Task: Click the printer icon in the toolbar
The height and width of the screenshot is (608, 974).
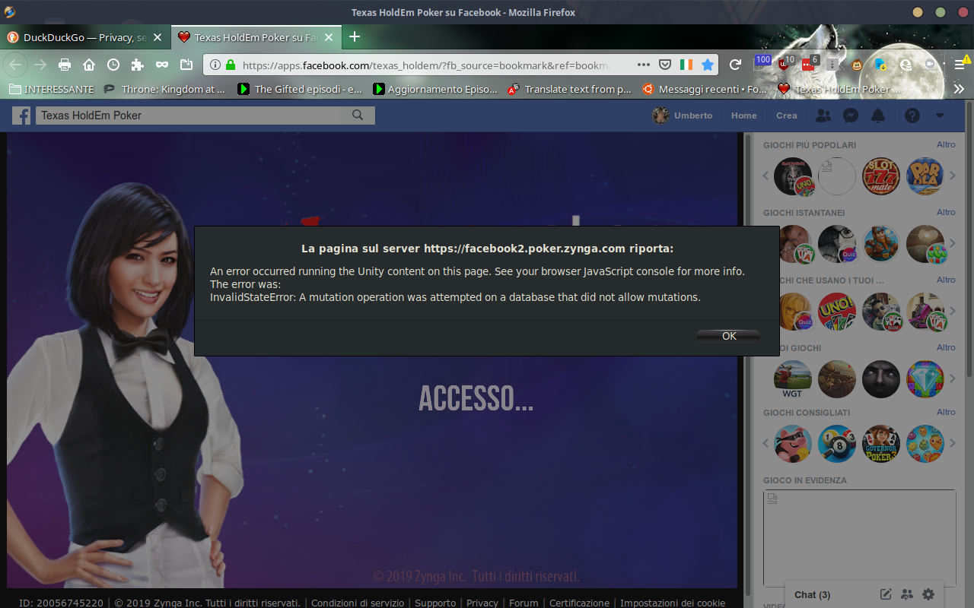Action: point(65,65)
